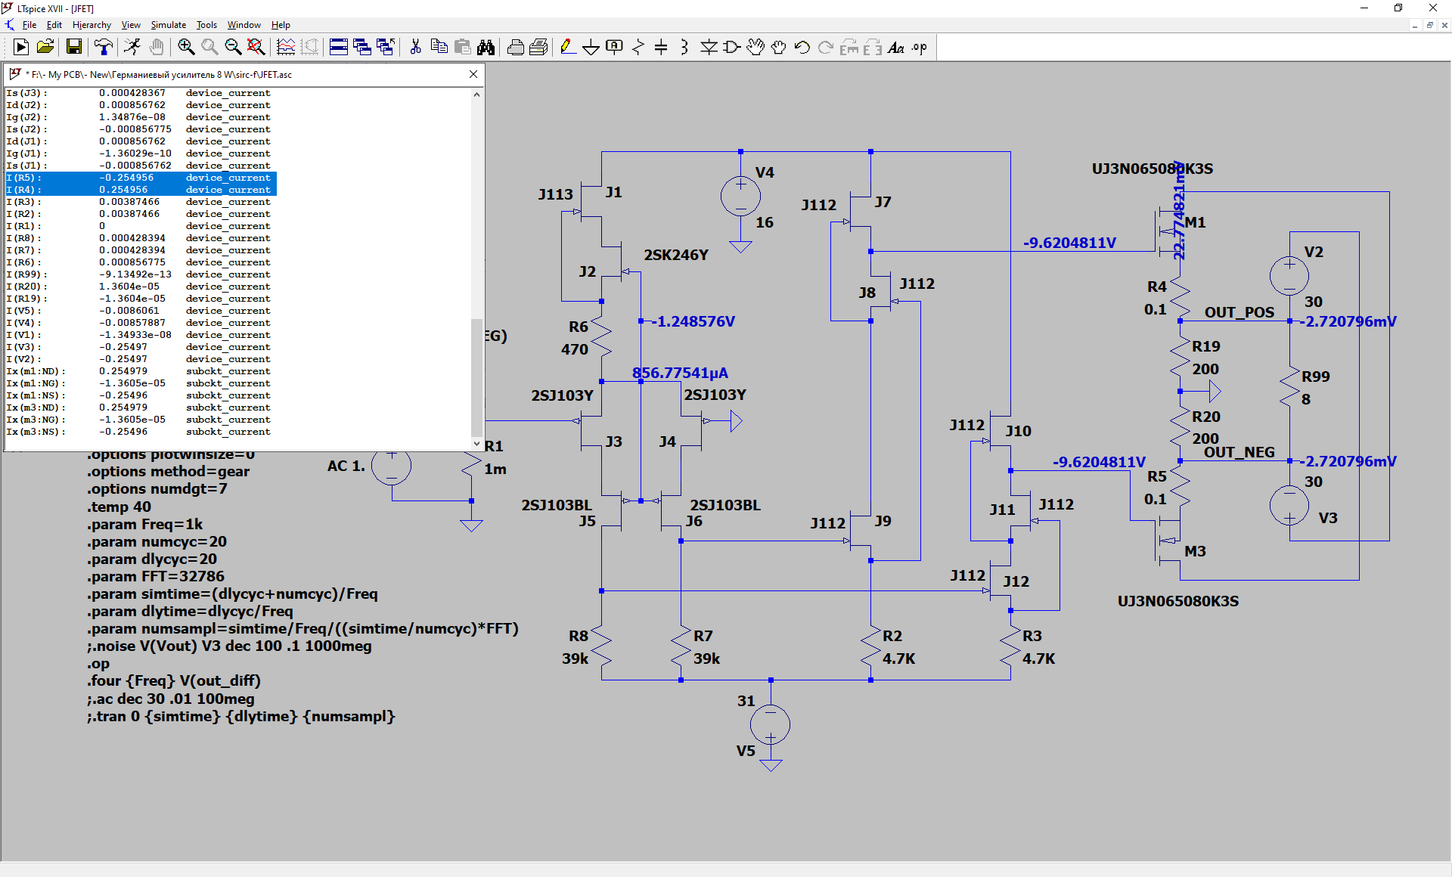Image resolution: width=1452 pixels, height=877 pixels.
Task: Click the V4 voltage source symbol
Action: 740,197
